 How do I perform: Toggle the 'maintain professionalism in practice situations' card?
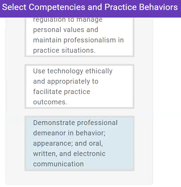79,37
